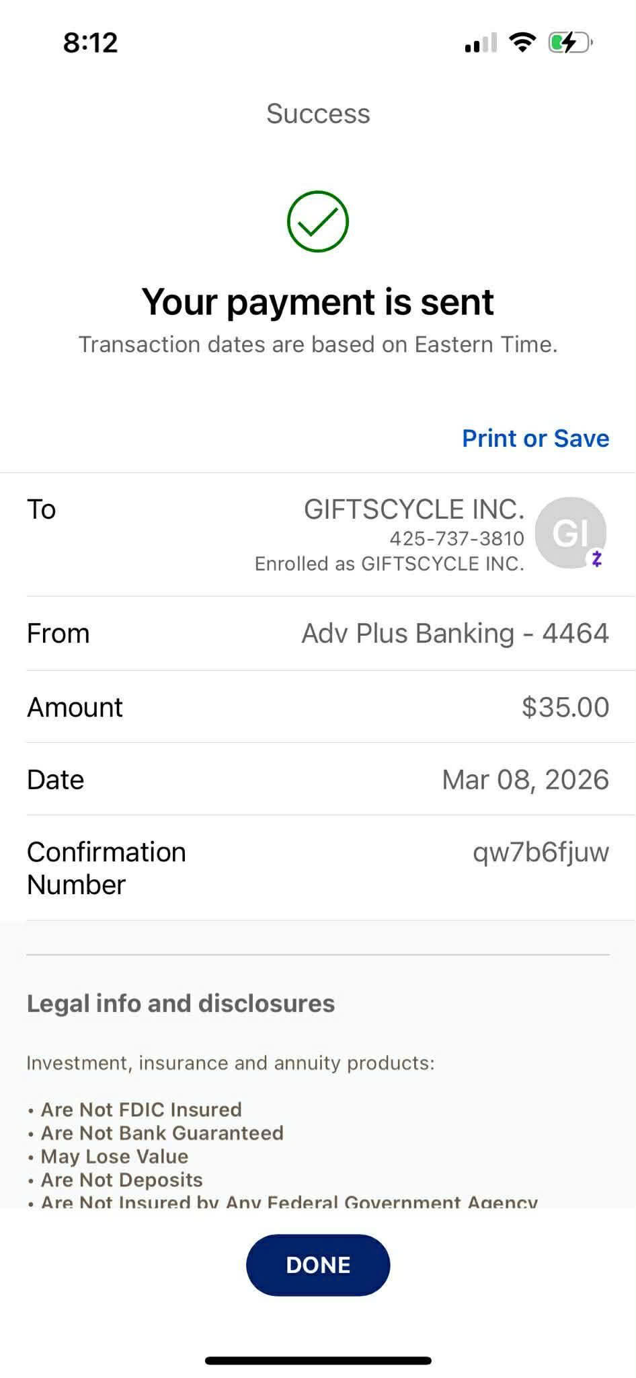Tap the cellular signal bars icon
Screen dimensions: 636x1378
481,43
